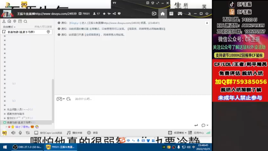Mute the speaker in the bottom bar
The height and width of the screenshot is (151, 268).
tap(13, 133)
